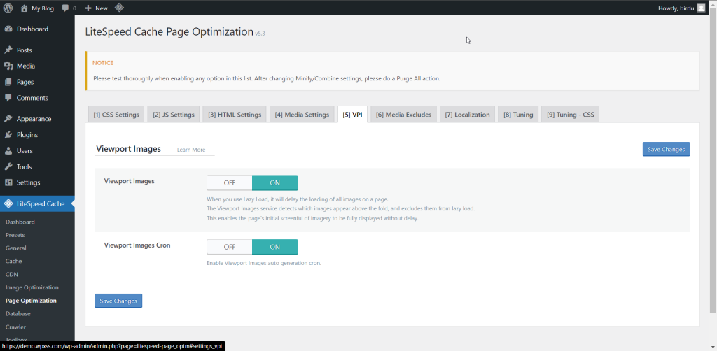
Task: Open the [7] Localization tab
Action: pyautogui.click(x=467, y=115)
